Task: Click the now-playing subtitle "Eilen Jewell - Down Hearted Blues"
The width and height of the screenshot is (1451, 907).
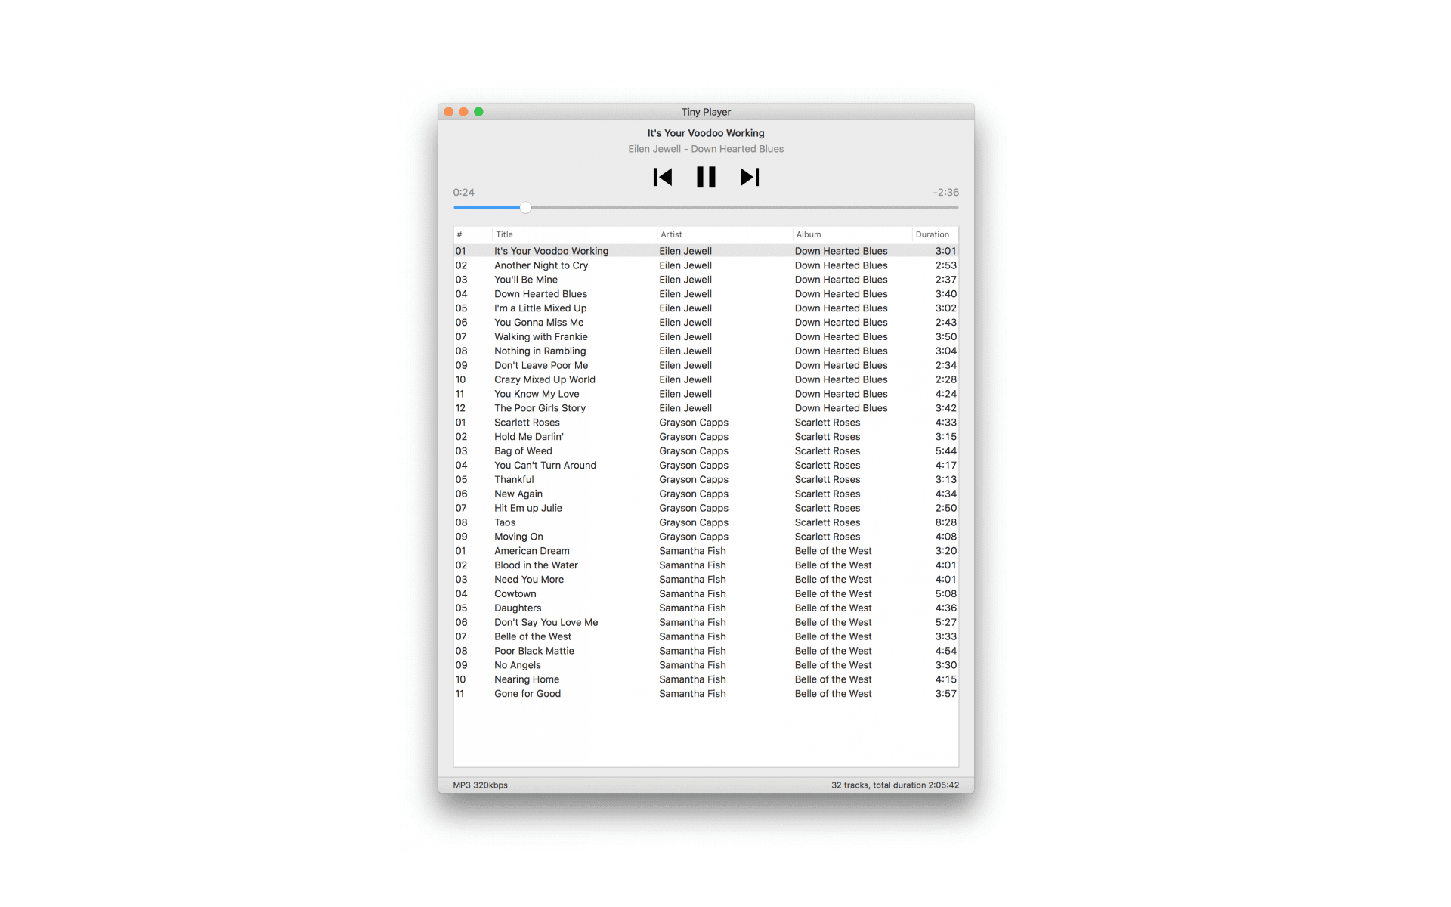Action: pyautogui.click(x=706, y=149)
